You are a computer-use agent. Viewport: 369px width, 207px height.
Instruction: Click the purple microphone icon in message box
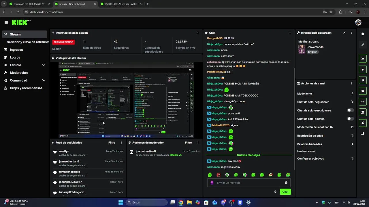[x=212, y=183]
